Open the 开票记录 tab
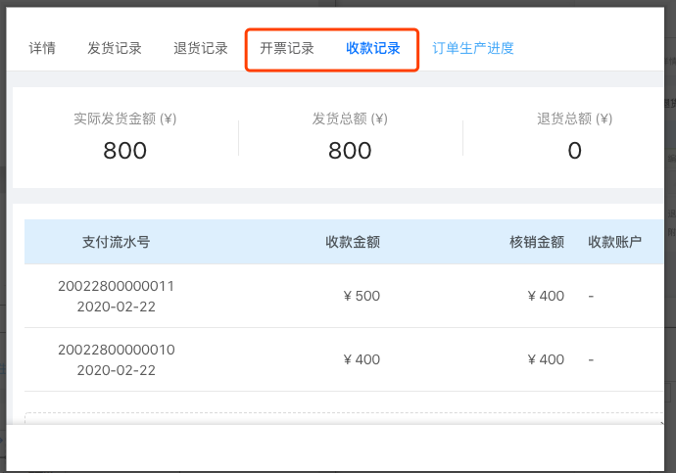Viewport: 676px width, 473px height. (x=287, y=48)
